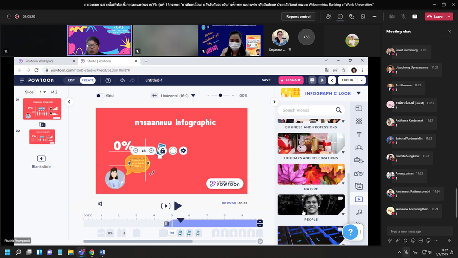458x258 pixels.
Task: Open the gear settings for selected text
Action: [183, 150]
